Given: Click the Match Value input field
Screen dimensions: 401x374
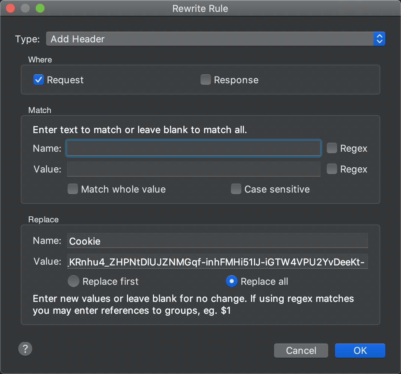Looking at the screenshot, I should (x=193, y=169).
